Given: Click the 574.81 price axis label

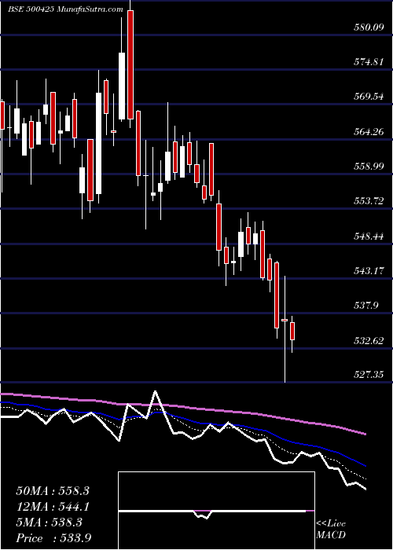Looking at the screenshot, I should 368,62.
